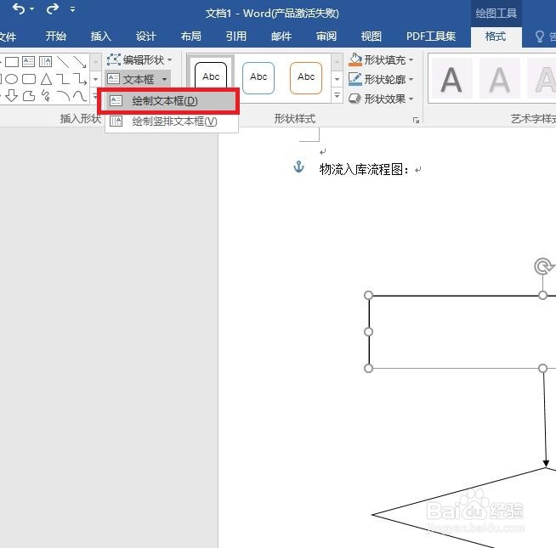
Task: Open the 引用 ribbon tab
Action: click(x=236, y=37)
